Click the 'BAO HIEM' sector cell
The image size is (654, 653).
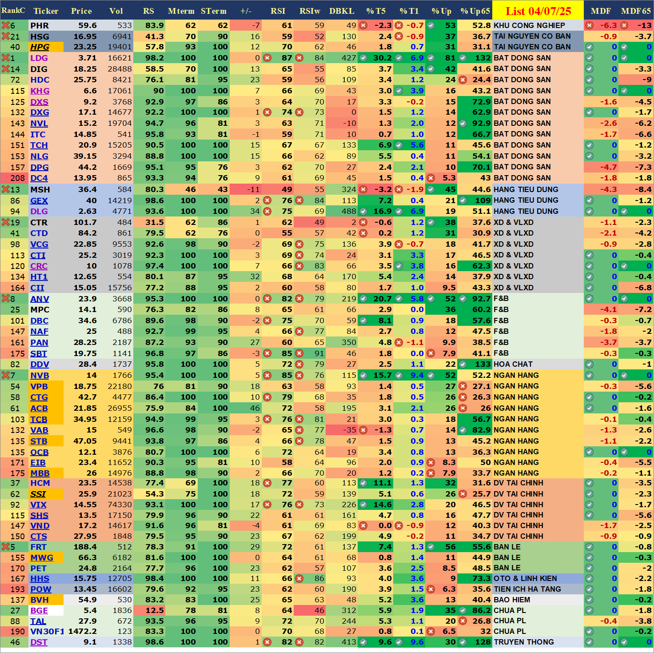(538, 600)
